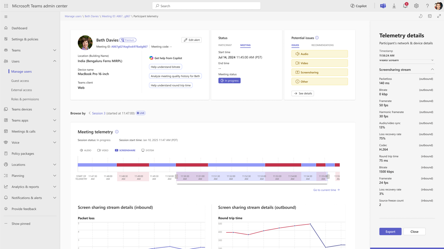Expand Teams devices in sidebar

point(54,109)
